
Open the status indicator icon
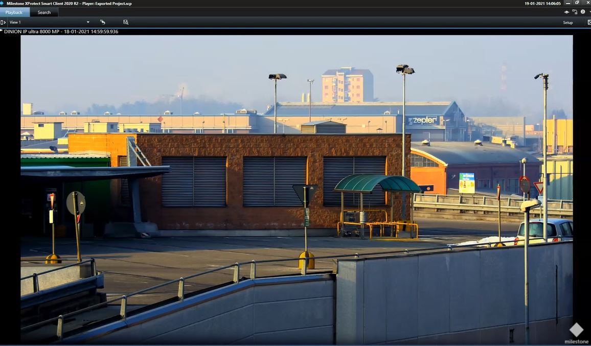coord(566,12)
